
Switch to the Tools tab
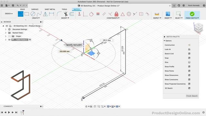pyautogui.click(x=64, y=9)
